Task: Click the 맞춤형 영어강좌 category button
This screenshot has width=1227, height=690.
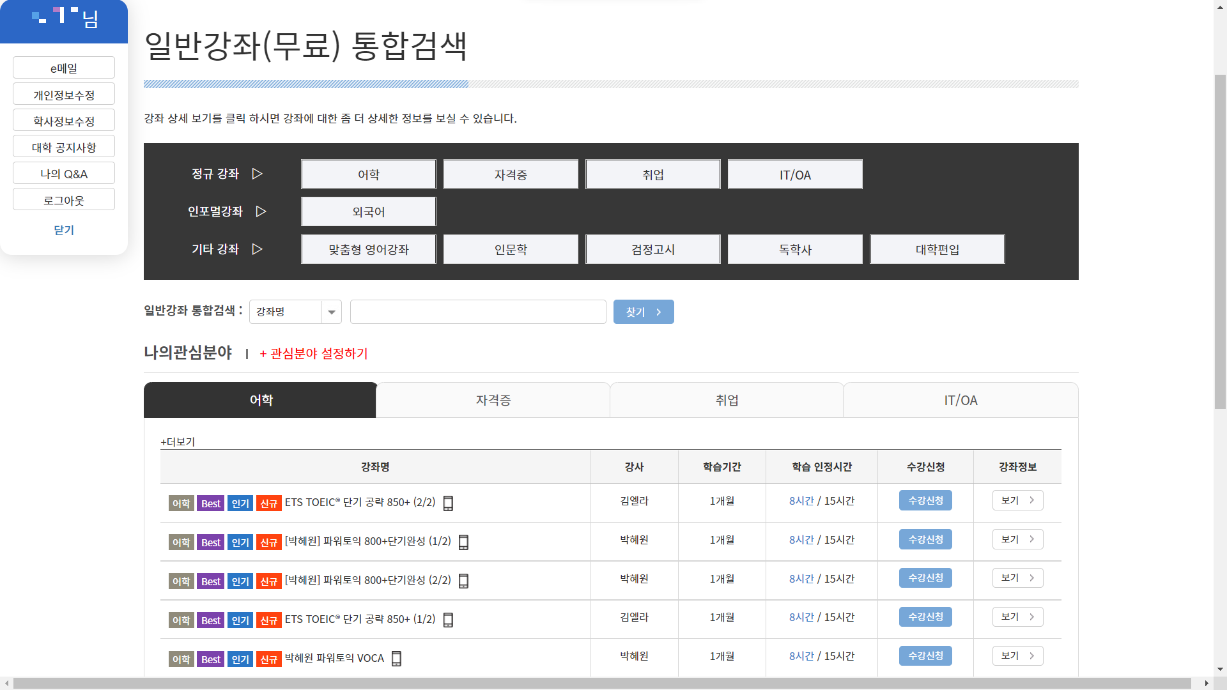Action: 368,249
